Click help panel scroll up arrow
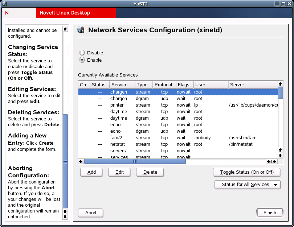Image resolution: width=294 pixels, height=227 pixels. point(65,29)
